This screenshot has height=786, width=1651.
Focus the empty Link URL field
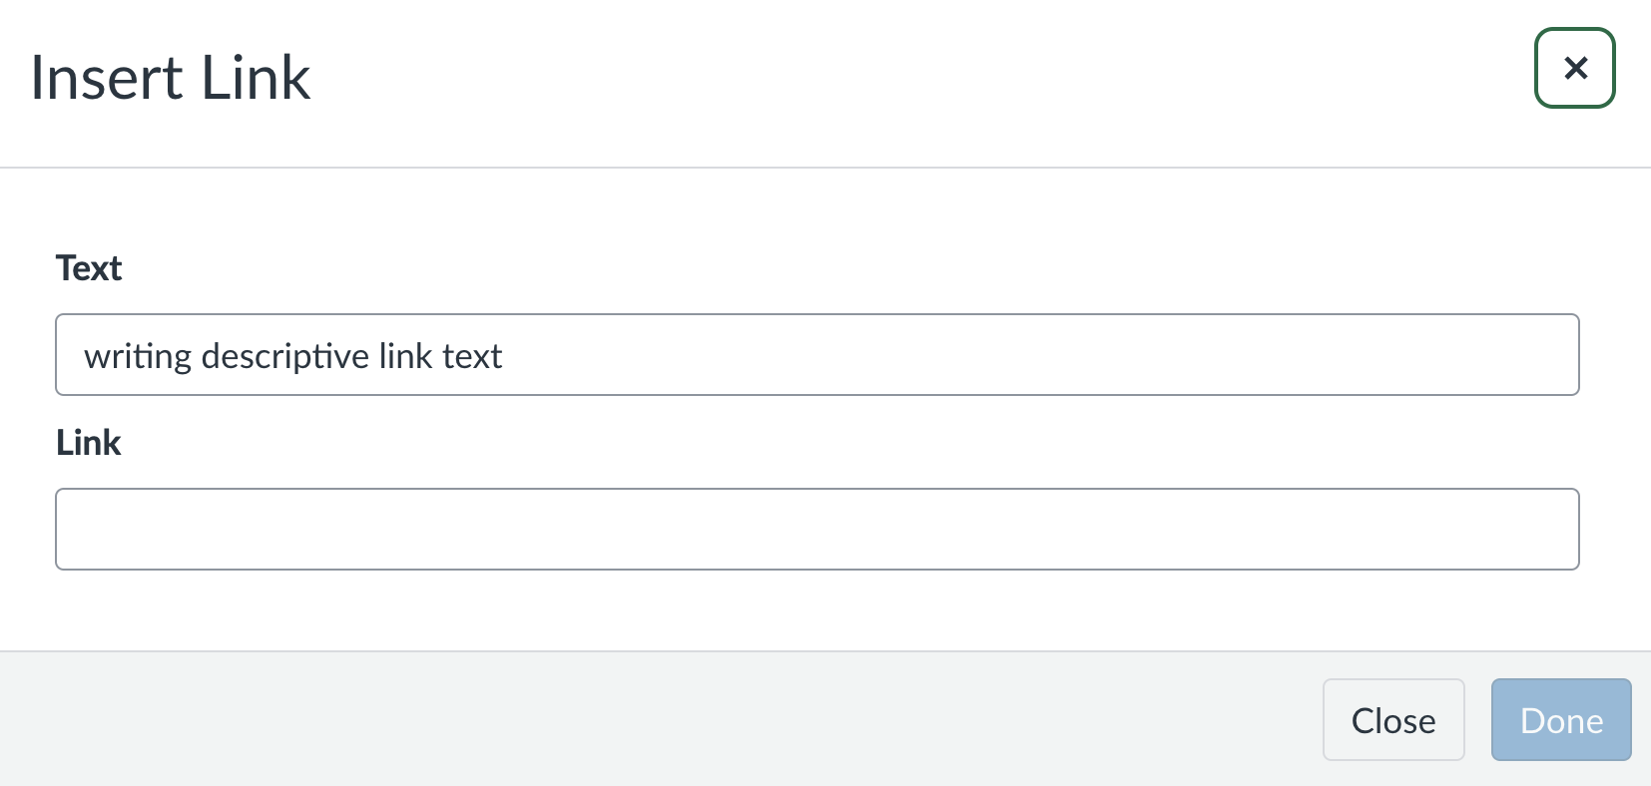coord(817,529)
